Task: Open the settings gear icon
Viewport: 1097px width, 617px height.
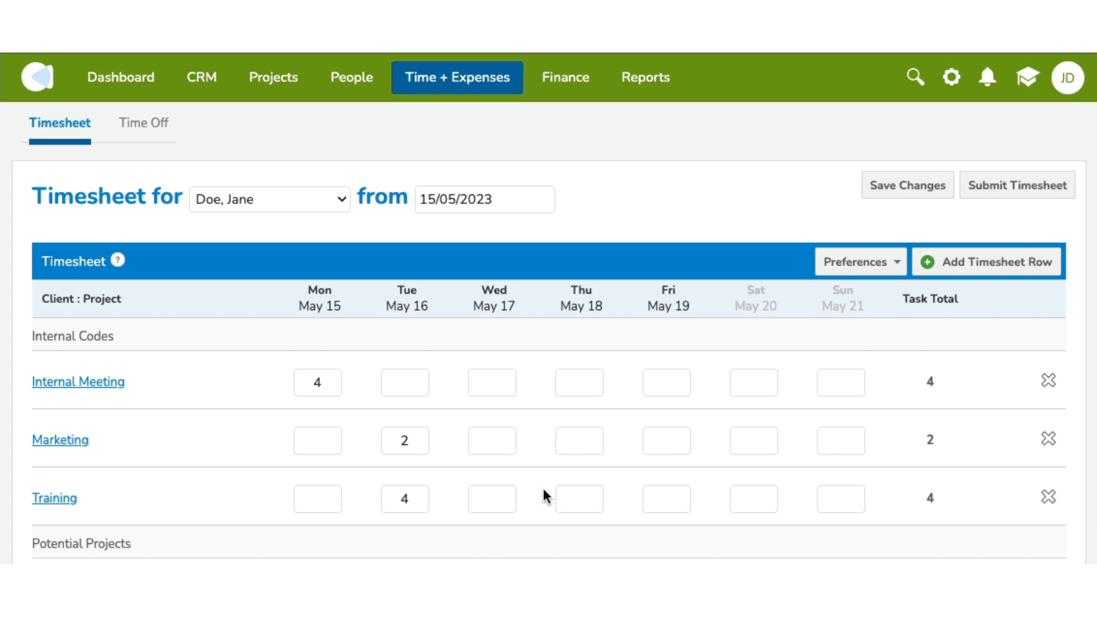Action: coord(951,77)
